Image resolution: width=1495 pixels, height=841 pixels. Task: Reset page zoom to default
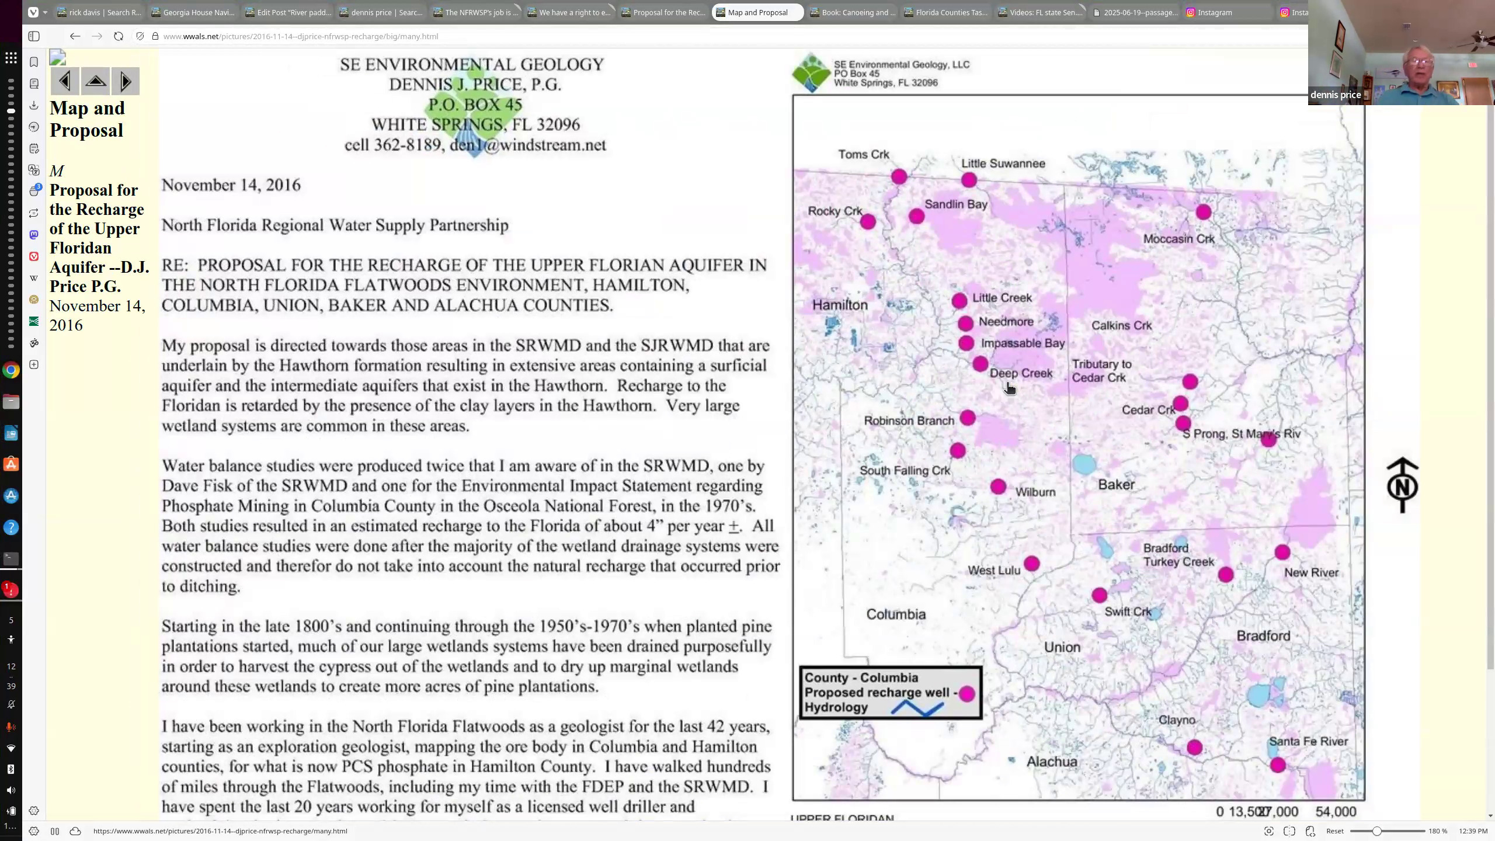tap(1335, 831)
